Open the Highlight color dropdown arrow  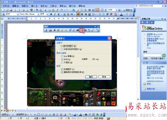118,14
